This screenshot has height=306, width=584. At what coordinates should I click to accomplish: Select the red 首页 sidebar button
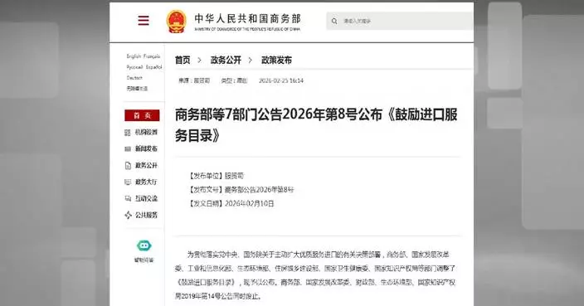tap(142, 115)
